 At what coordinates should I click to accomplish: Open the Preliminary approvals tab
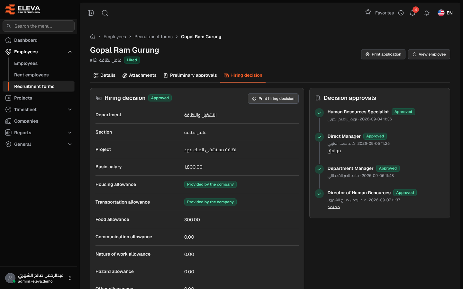pyautogui.click(x=190, y=75)
